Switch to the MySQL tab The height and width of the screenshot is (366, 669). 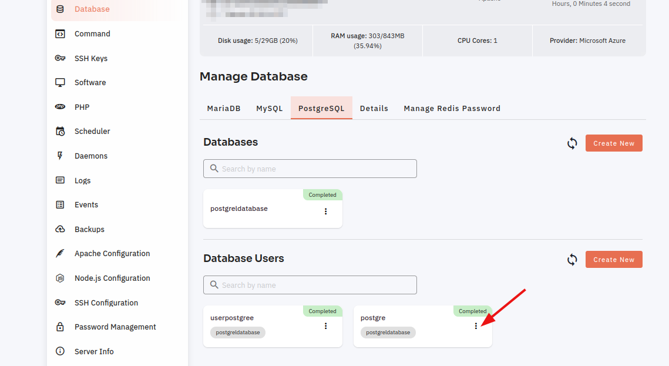270,108
